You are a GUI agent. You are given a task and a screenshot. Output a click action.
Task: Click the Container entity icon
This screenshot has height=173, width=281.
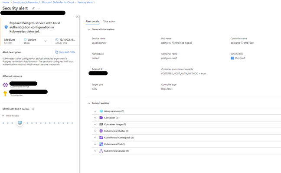coord(101,118)
